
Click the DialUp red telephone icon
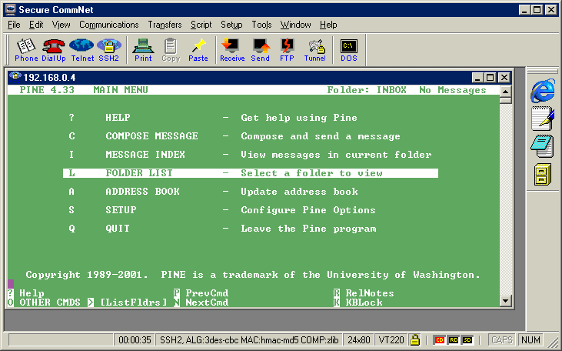pos(53,50)
